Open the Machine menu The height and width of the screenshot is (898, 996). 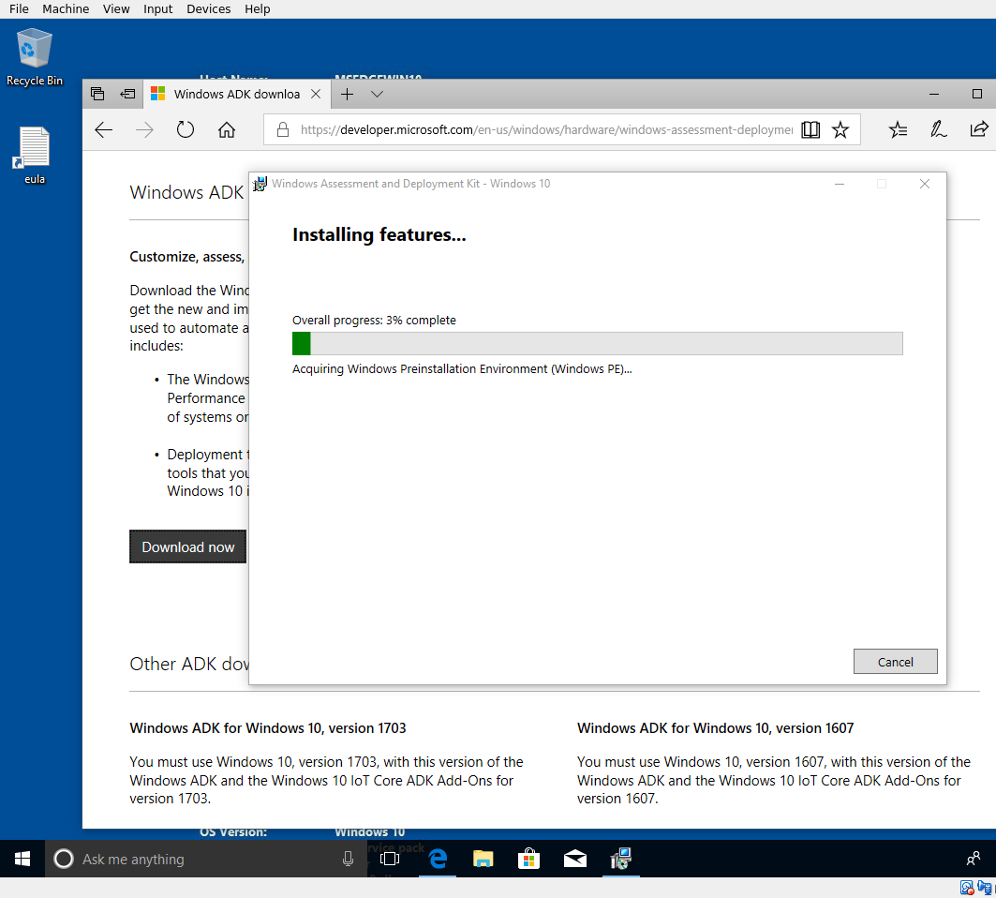tap(66, 8)
